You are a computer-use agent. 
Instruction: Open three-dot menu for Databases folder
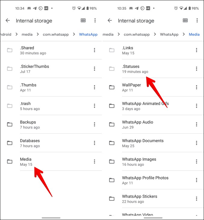(x=94, y=143)
